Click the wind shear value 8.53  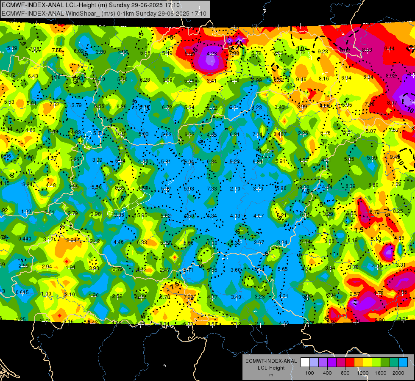click(367, 50)
